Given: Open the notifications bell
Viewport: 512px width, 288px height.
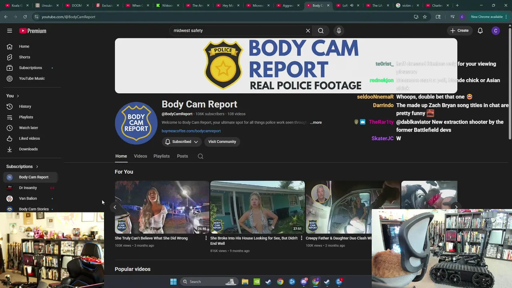Looking at the screenshot, I should pos(480,30).
